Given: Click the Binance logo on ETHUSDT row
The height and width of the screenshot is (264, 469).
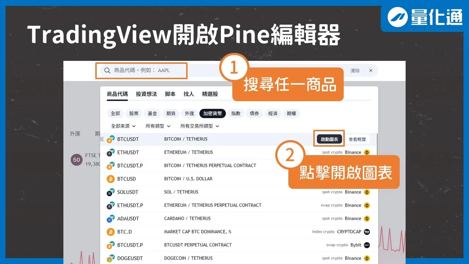Looking at the screenshot, I should [x=367, y=153].
